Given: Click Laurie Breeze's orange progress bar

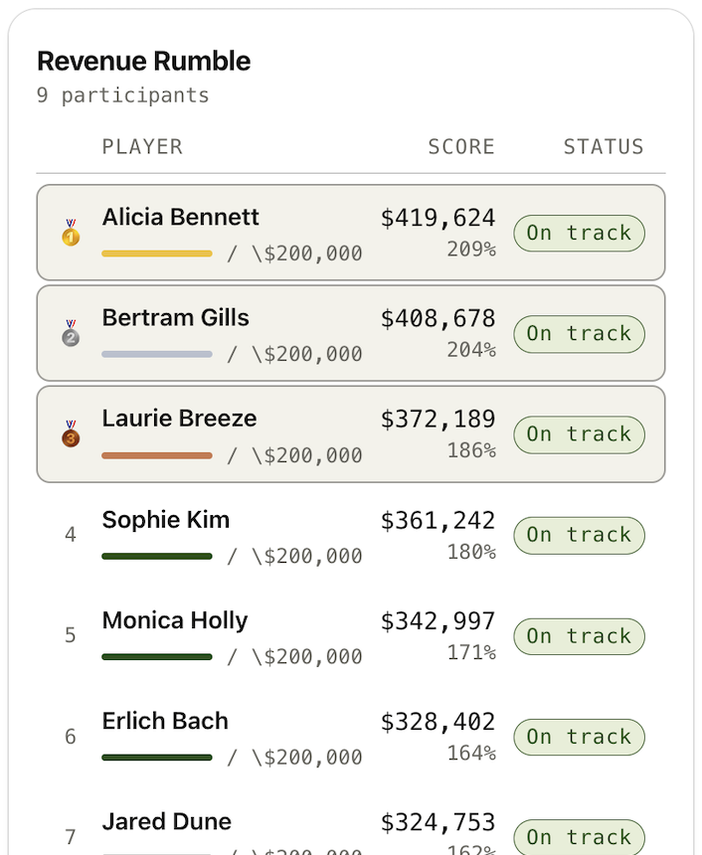Looking at the screenshot, I should tap(157, 455).
